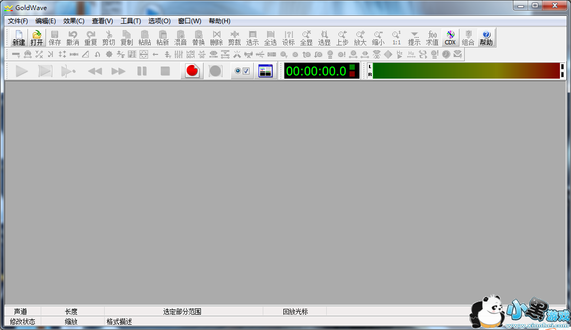Image resolution: width=571 pixels, height=330 pixels.
Task: Open the 文件(F) menu
Action: [x=18, y=21]
